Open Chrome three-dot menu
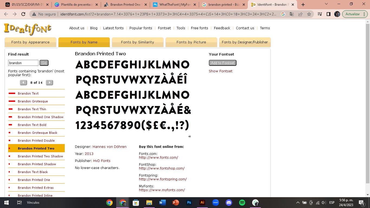 pyautogui.click(x=364, y=14)
